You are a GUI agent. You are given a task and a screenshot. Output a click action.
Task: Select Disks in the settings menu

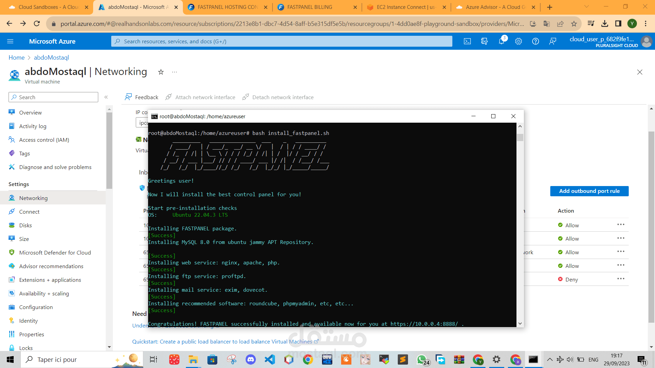tap(26, 225)
